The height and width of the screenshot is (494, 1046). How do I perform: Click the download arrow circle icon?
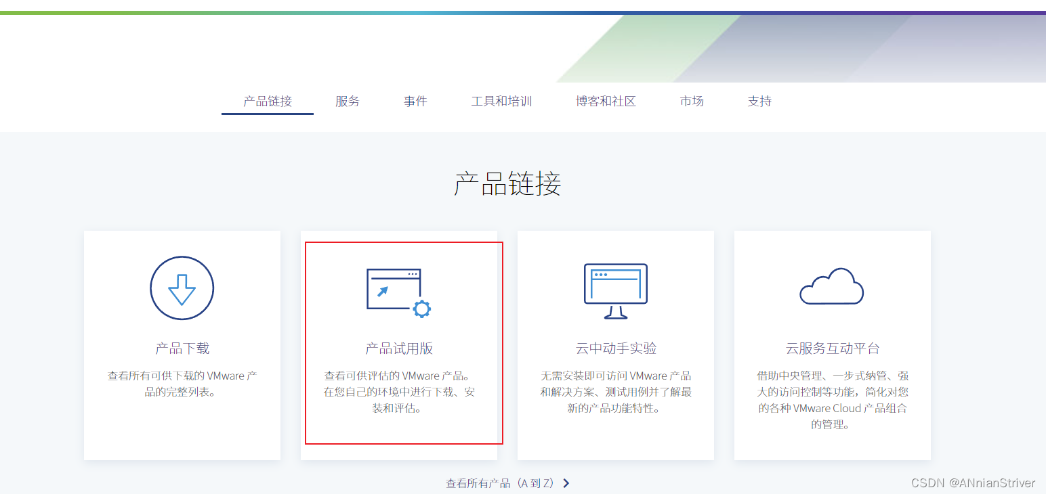tap(182, 288)
